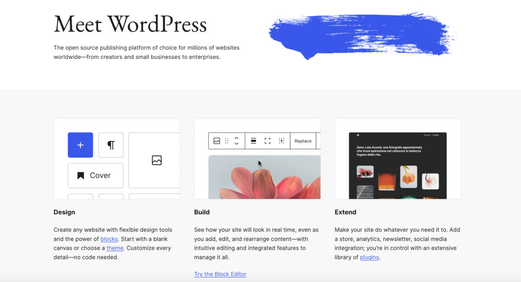Click the full-size corner-brackets toolbar icon
521x282 pixels.
(x=267, y=141)
